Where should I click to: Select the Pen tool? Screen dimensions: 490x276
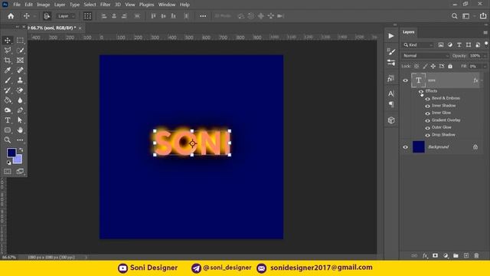(20, 110)
